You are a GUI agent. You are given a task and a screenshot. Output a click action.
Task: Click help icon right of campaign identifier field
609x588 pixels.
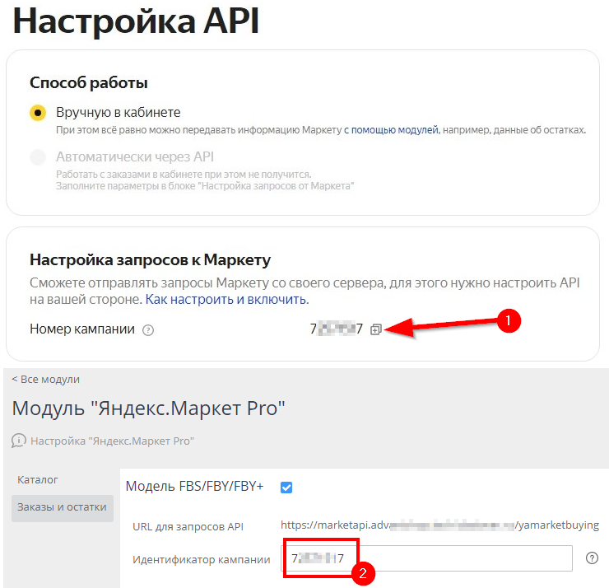click(591, 558)
